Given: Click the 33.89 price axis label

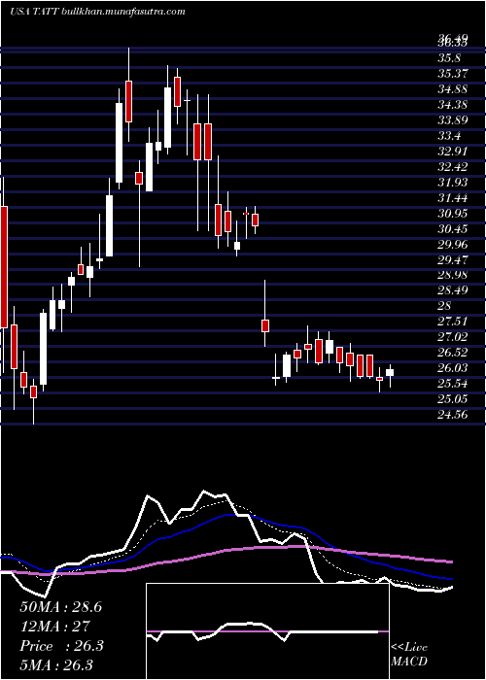Looking at the screenshot, I should click(452, 120).
